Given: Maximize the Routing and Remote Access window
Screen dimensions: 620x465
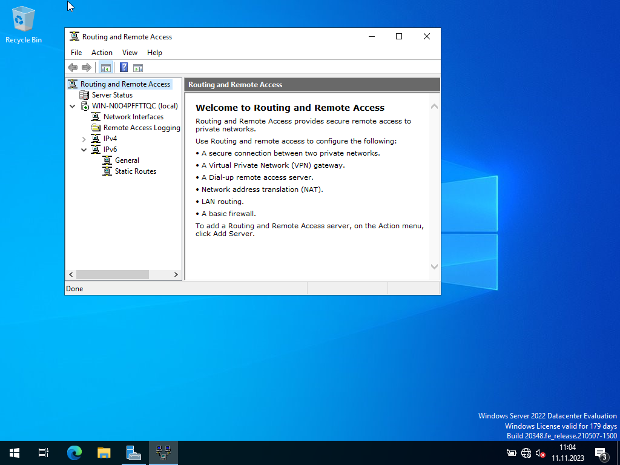Looking at the screenshot, I should (x=399, y=36).
